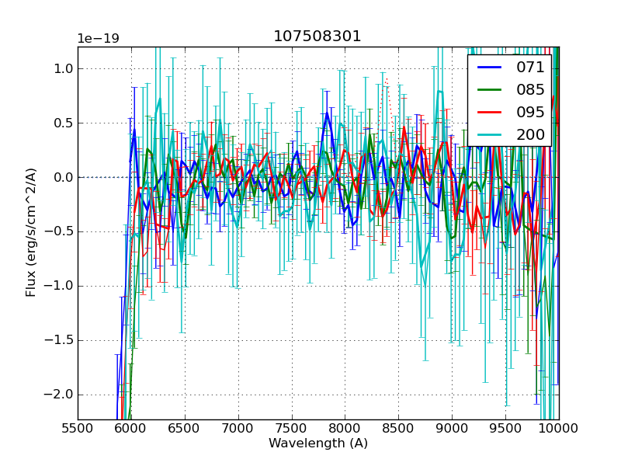Viewport: 621px width, 466px height.
Task: Click the 1e-19 exponent label
Action: 98,39
